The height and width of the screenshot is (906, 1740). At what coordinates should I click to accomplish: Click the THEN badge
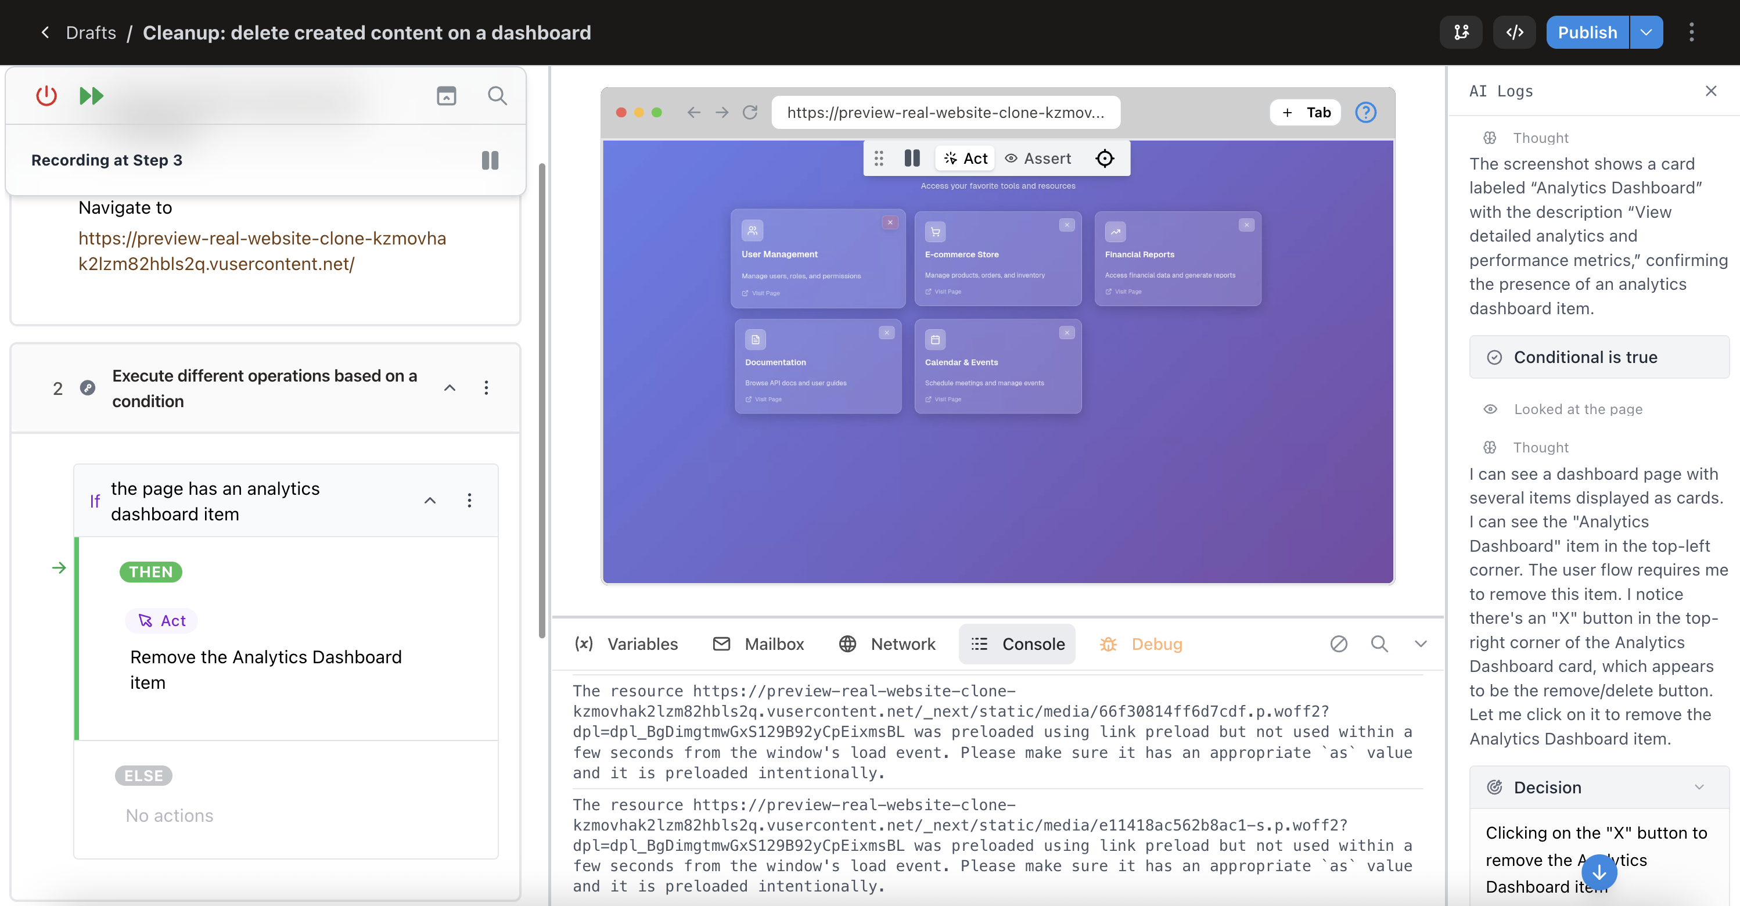150,571
